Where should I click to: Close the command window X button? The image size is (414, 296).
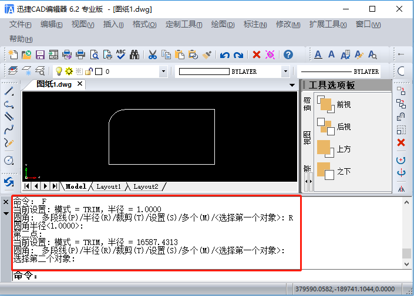tap(6, 202)
